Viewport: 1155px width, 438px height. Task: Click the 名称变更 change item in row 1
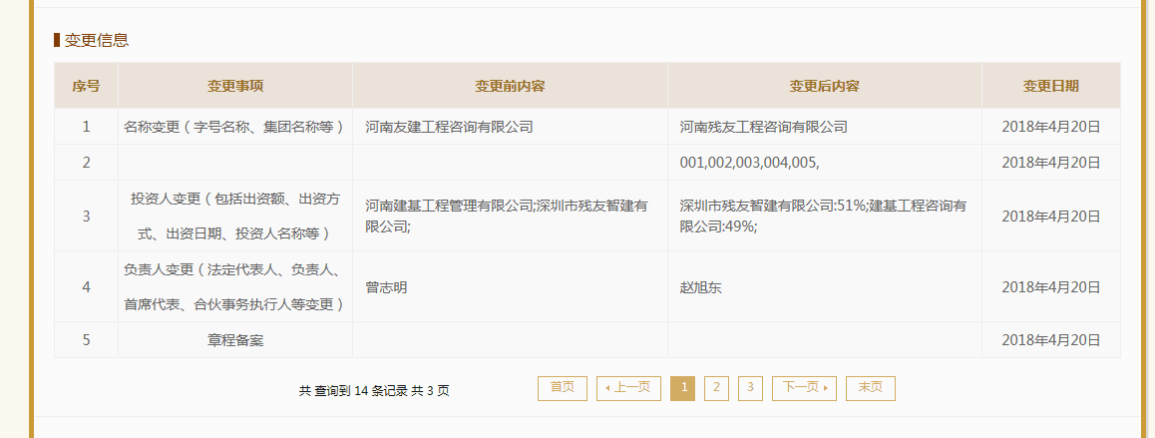coord(234,127)
